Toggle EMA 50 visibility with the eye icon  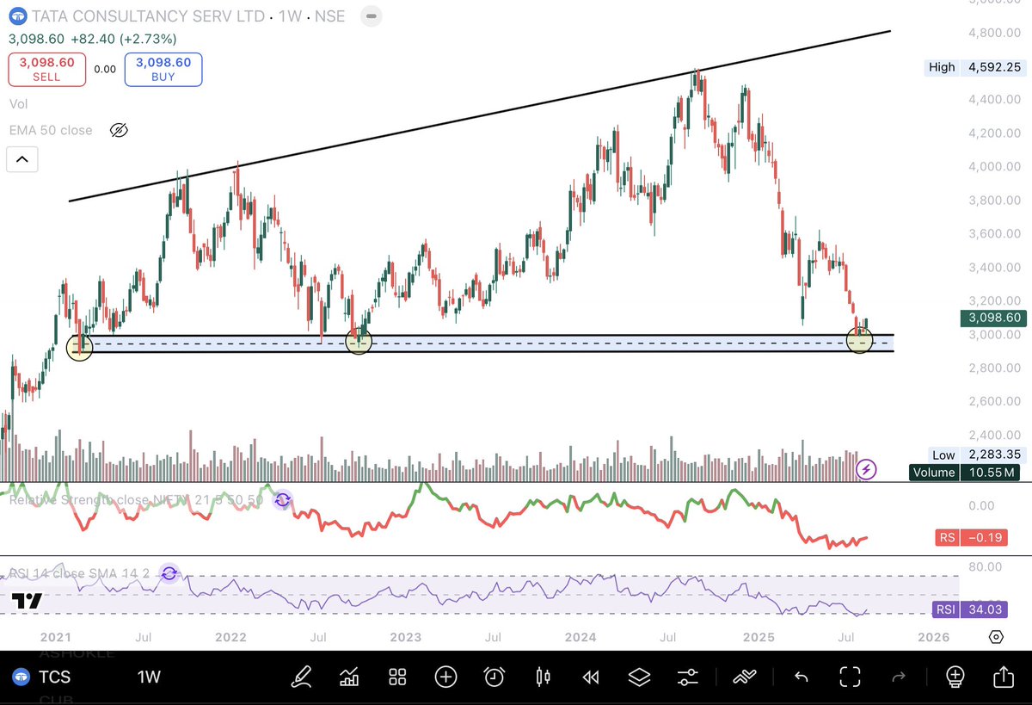coord(119,130)
